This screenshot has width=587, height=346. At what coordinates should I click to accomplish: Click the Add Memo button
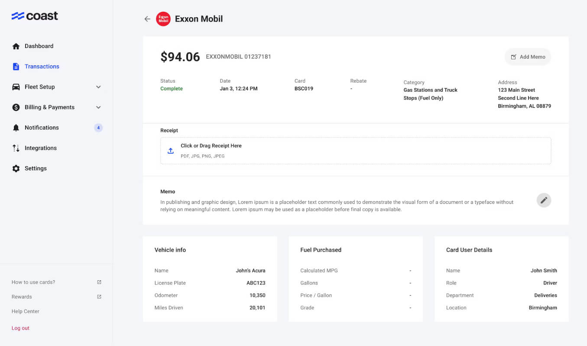click(x=528, y=57)
